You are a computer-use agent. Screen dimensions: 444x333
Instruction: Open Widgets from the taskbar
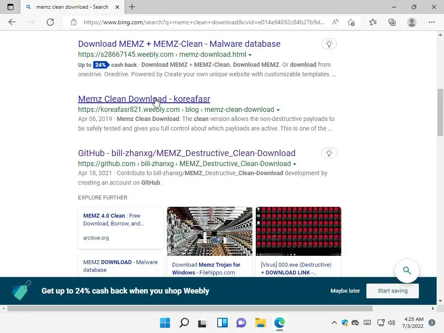(222, 323)
